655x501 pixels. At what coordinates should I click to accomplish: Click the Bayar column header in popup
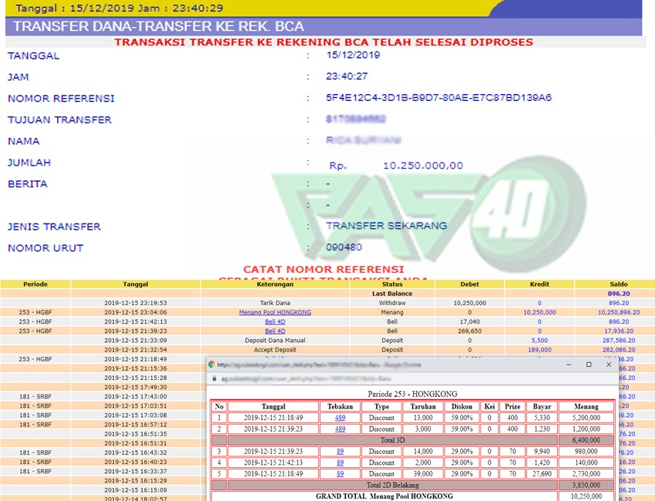(x=542, y=406)
